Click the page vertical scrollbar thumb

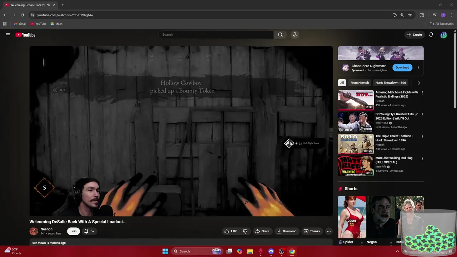tap(455, 70)
